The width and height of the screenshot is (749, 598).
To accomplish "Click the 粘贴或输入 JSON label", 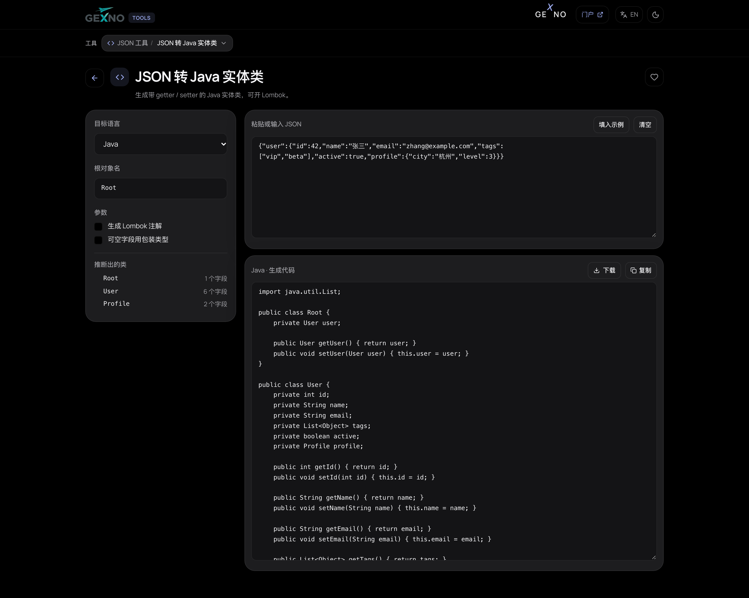I will point(276,124).
